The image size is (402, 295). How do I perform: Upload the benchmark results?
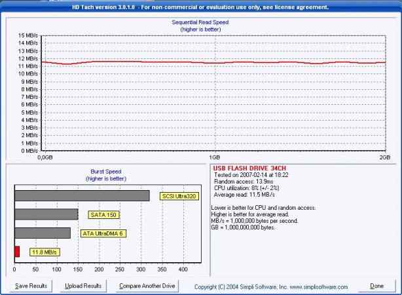[83, 286]
